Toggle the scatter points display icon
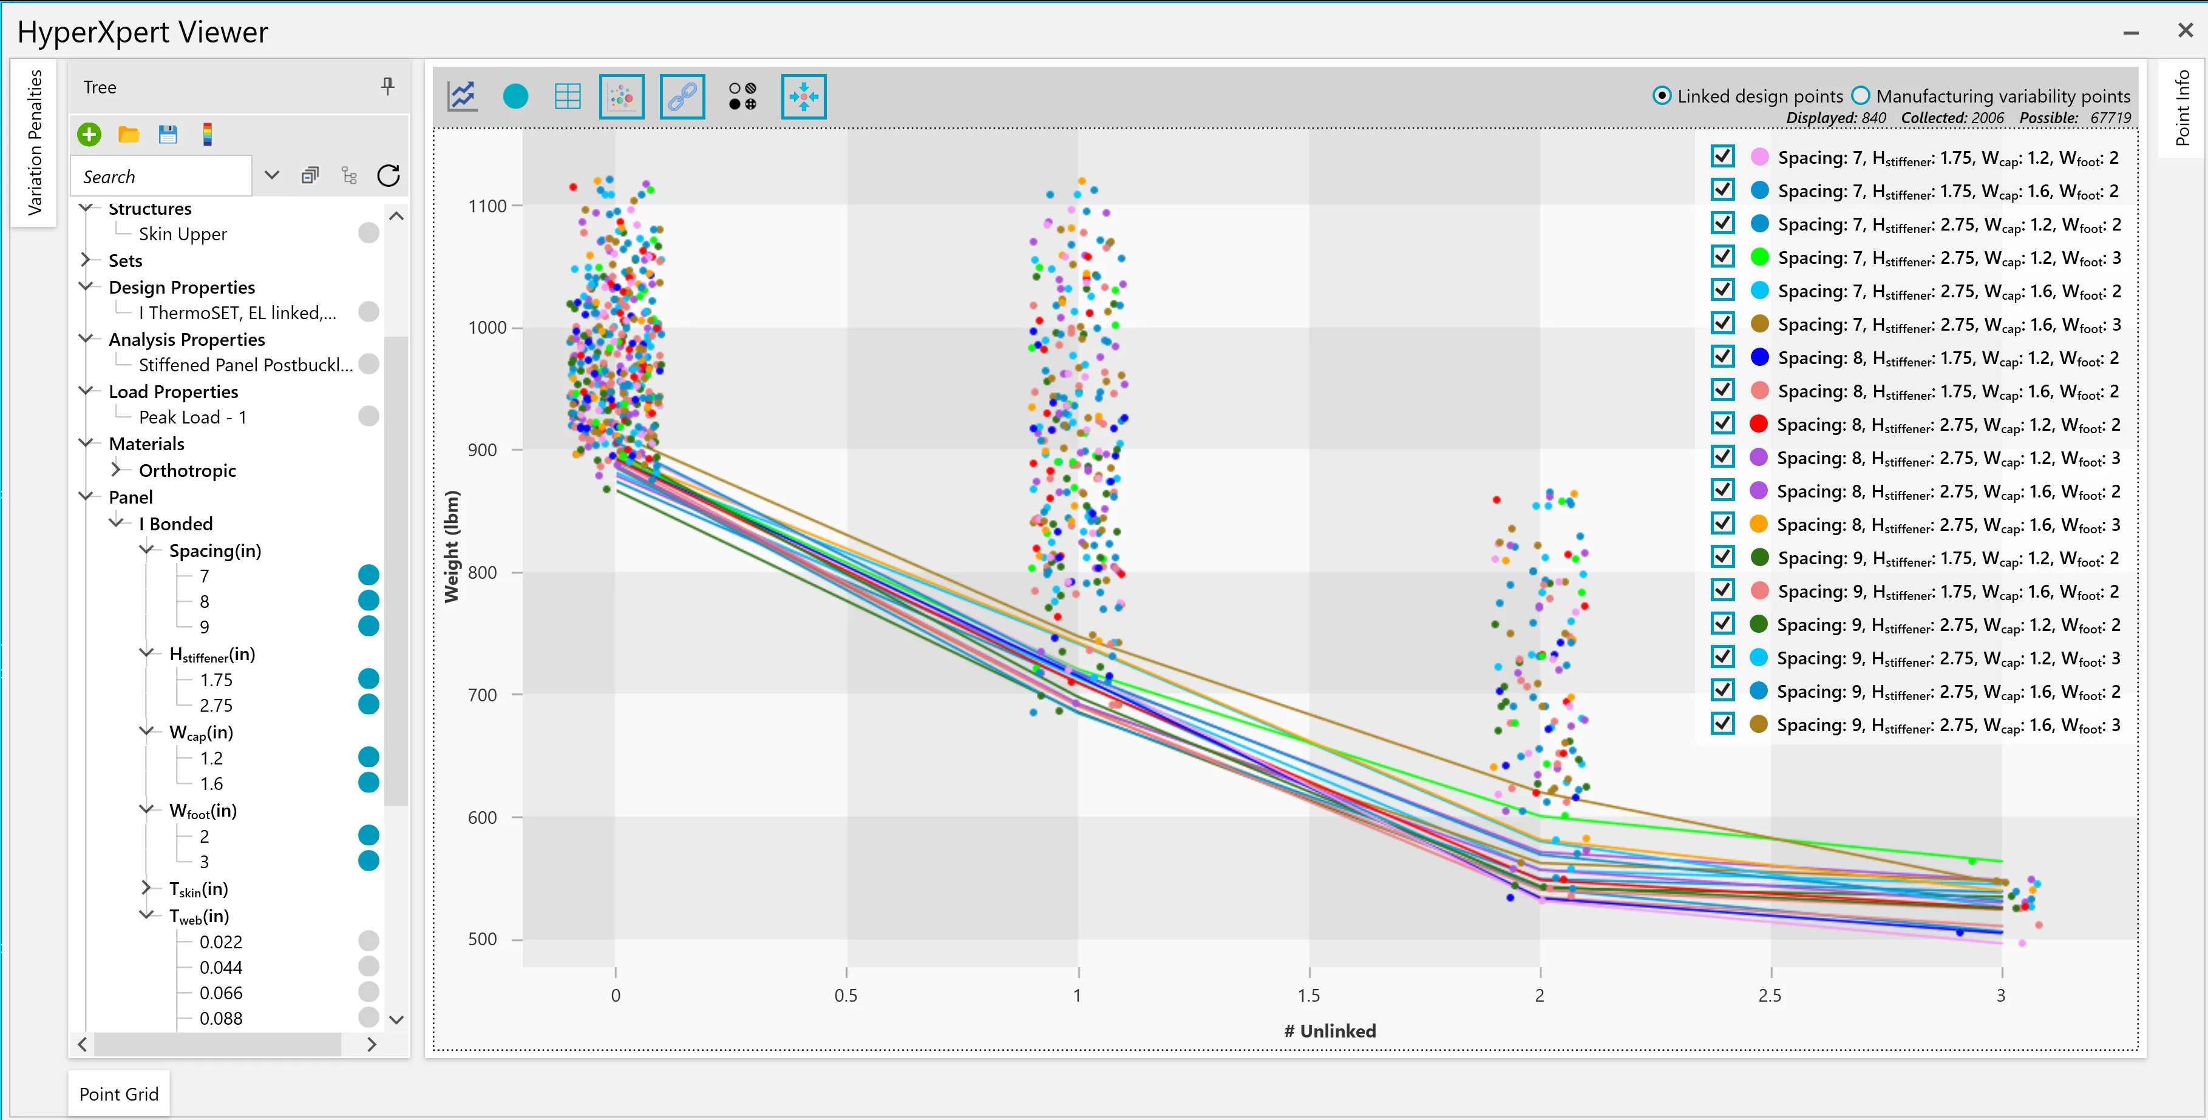Viewport: 2208px width, 1120px height. click(x=622, y=96)
